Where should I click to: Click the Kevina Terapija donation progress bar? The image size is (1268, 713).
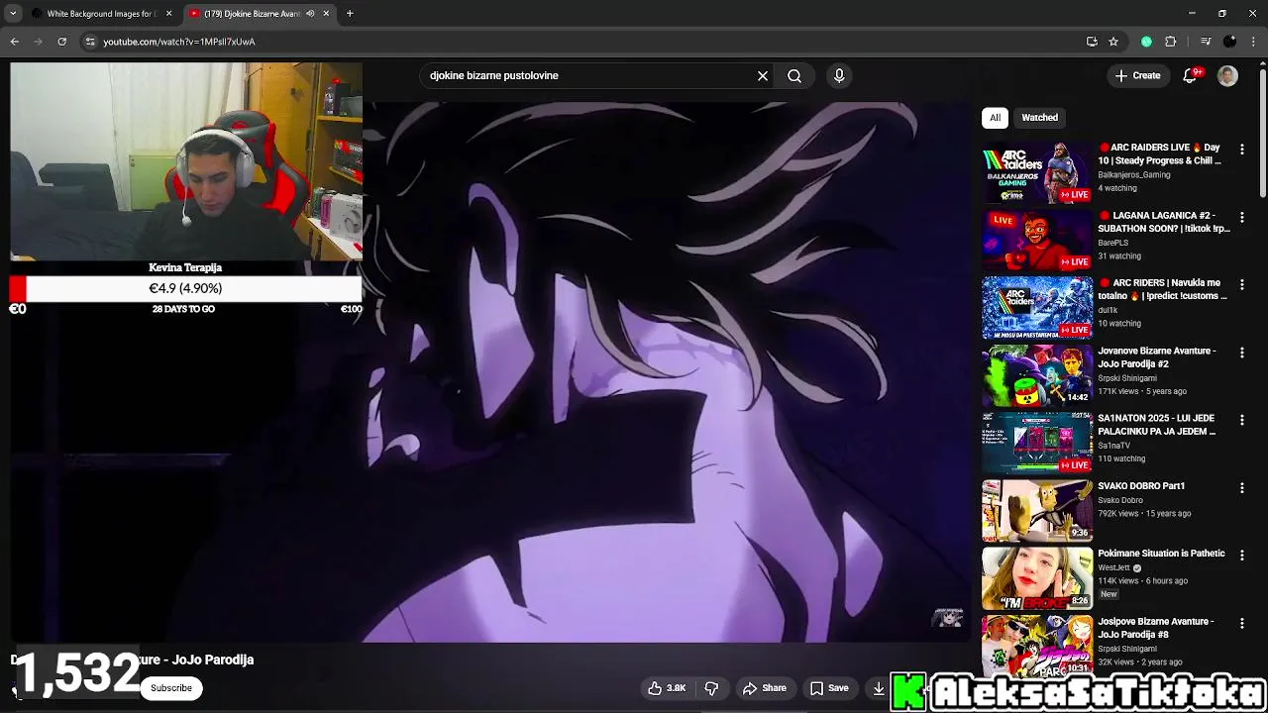point(186,288)
